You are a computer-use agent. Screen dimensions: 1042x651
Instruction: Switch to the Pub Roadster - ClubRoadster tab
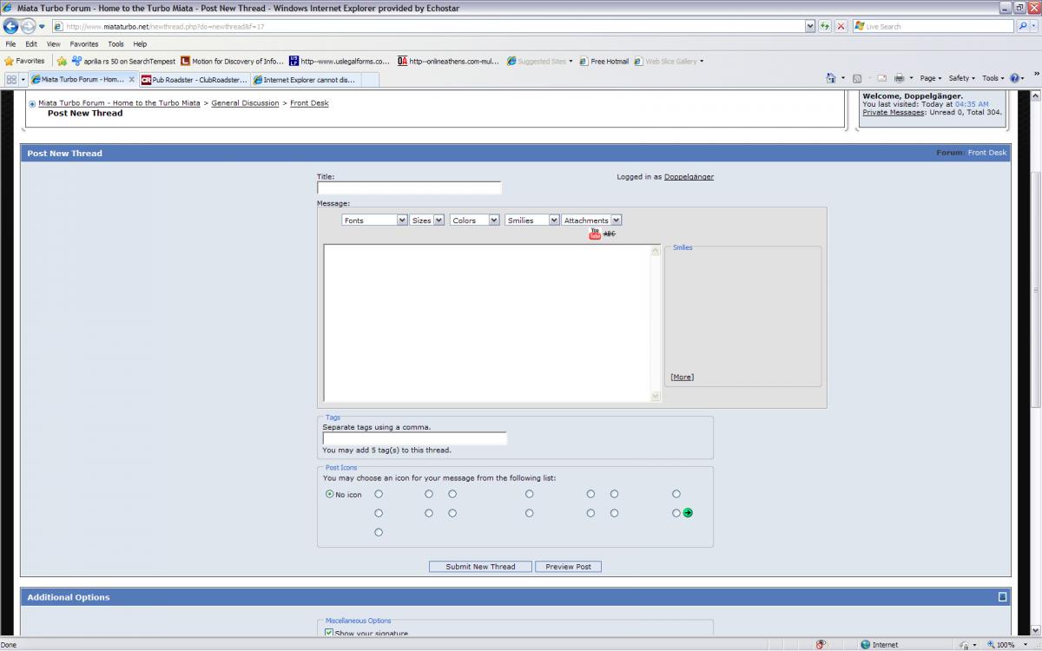195,79
